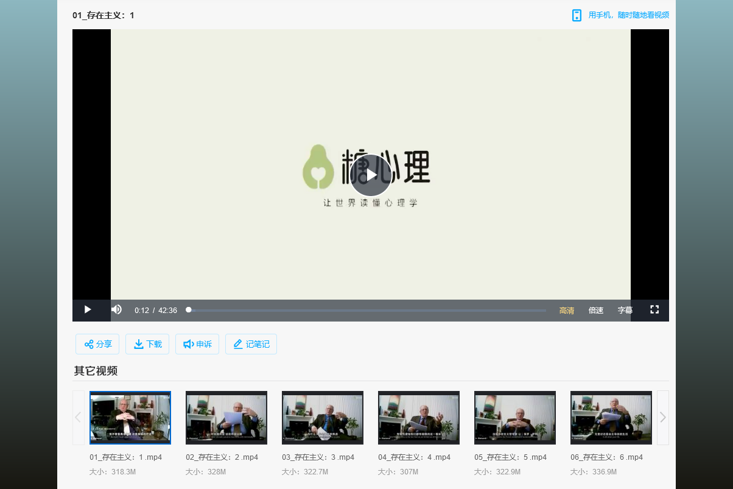This screenshot has width=733, height=489.
Task: Click filename 02_存在主义：2 .mp4
Action: (x=222, y=457)
